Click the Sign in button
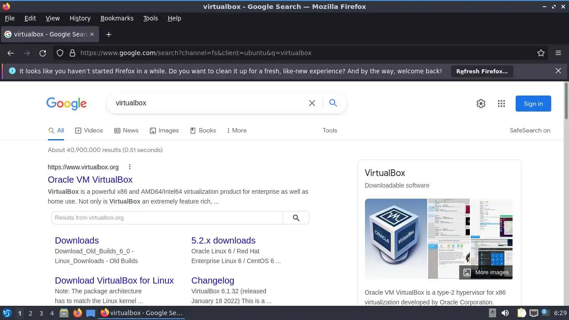 pyautogui.click(x=533, y=104)
